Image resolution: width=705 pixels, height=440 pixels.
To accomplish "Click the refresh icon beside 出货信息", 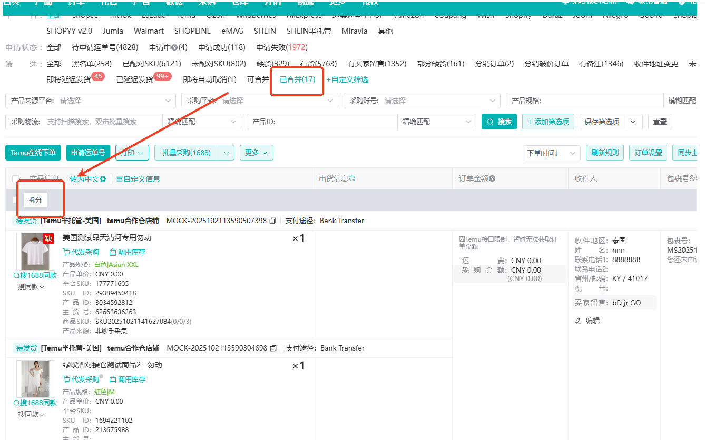I will (352, 178).
